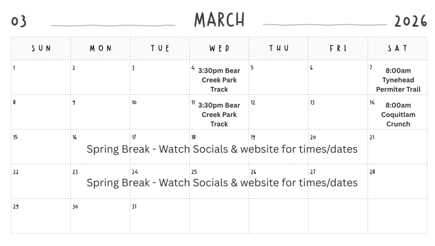Click the 2026 year label
435x246 pixels.
click(x=410, y=21)
